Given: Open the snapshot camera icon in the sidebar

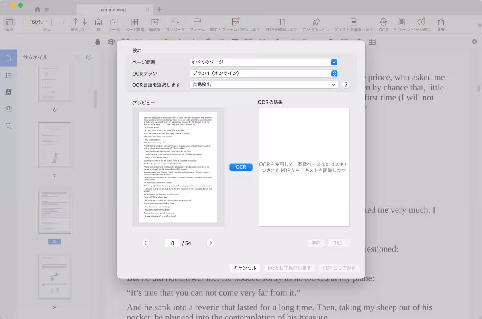Looking at the screenshot, I should point(8,109).
